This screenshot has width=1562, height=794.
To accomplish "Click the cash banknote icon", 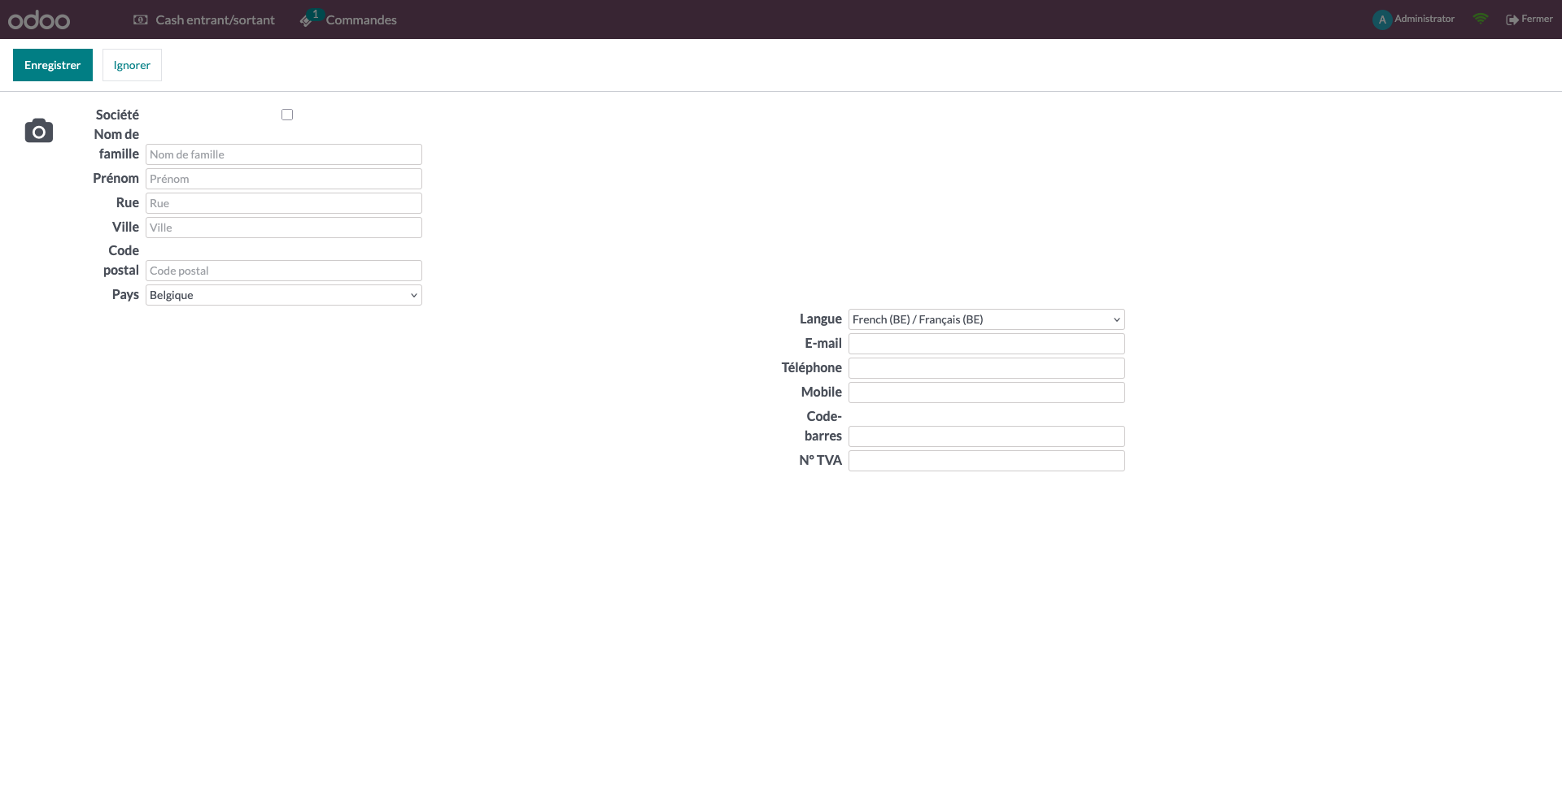I will (141, 20).
